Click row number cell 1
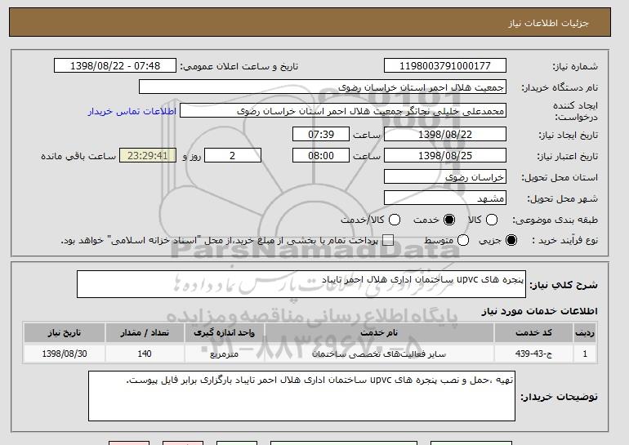The width and height of the screenshot is (629, 445). pos(585,354)
